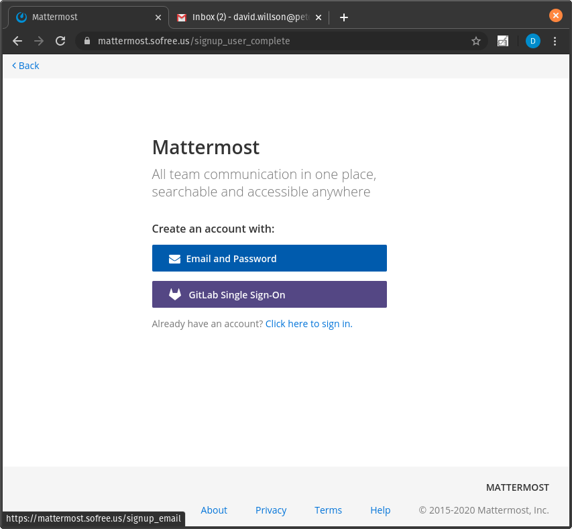572x529 pixels.
Task: Open a new browser tab
Action: click(343, 17)
